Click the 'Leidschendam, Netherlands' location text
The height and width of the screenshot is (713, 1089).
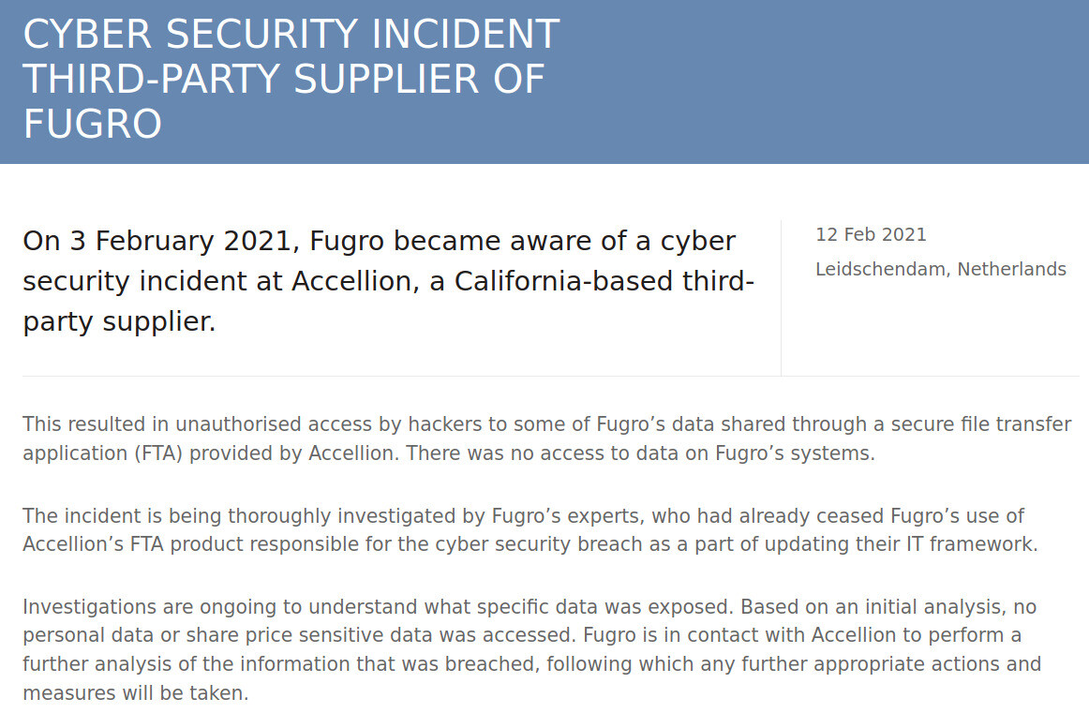pos(940,269)
